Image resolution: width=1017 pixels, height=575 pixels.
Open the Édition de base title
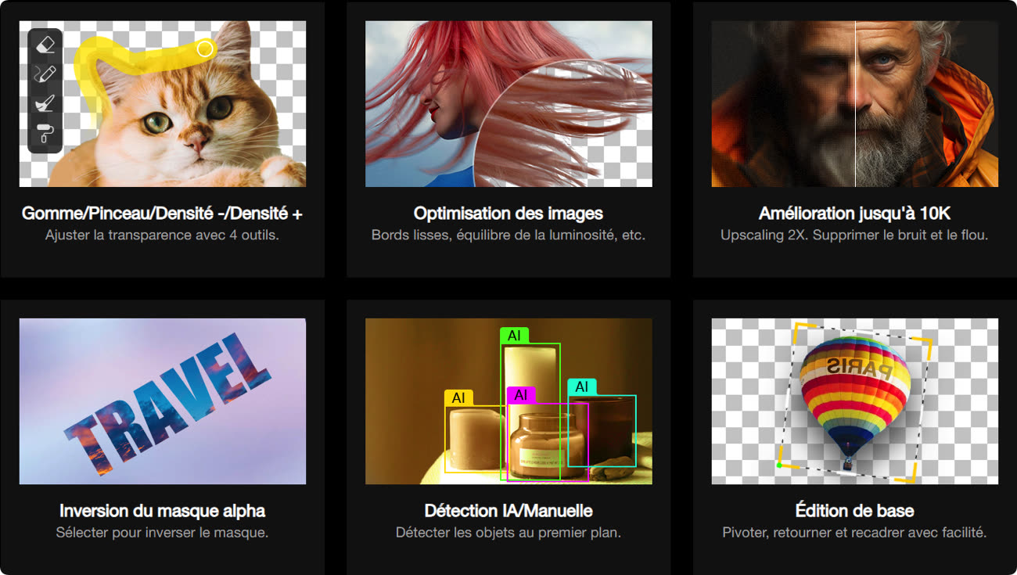click(x=854, y=511)
